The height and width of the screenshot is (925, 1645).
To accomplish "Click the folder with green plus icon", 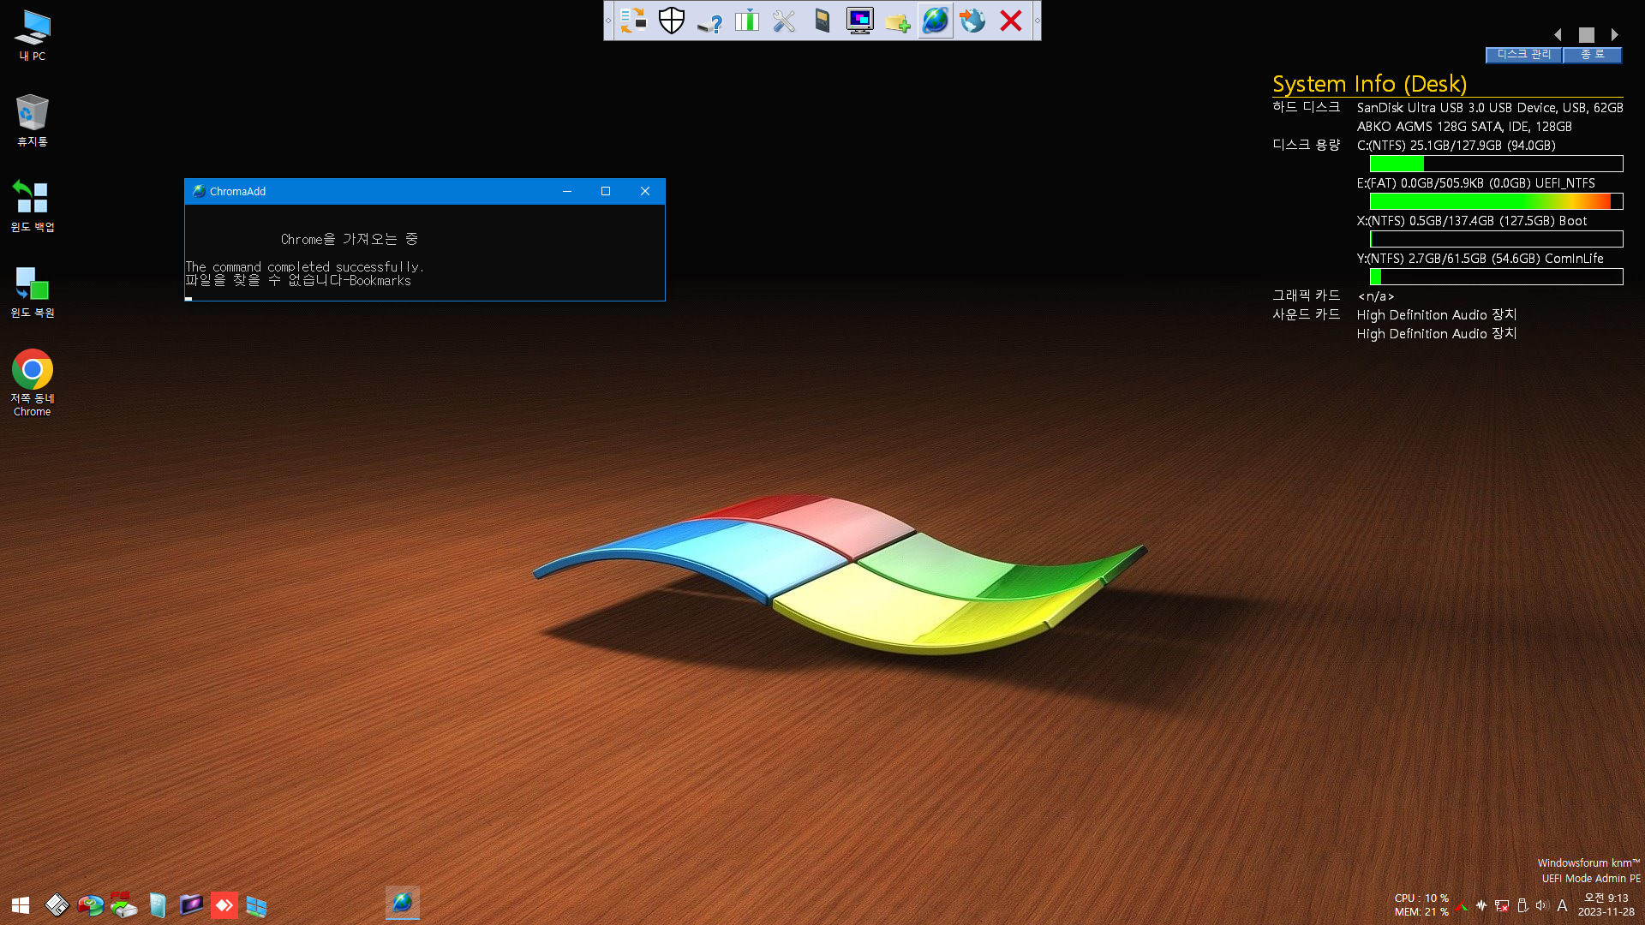I will (898, 21).
